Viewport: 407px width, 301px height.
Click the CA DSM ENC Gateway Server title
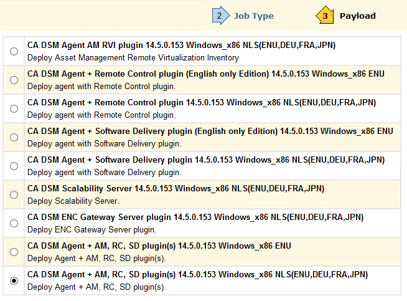[195, 217]
